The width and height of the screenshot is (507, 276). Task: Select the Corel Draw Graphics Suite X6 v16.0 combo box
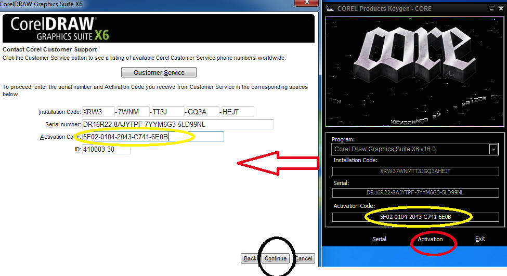[415, 149]
